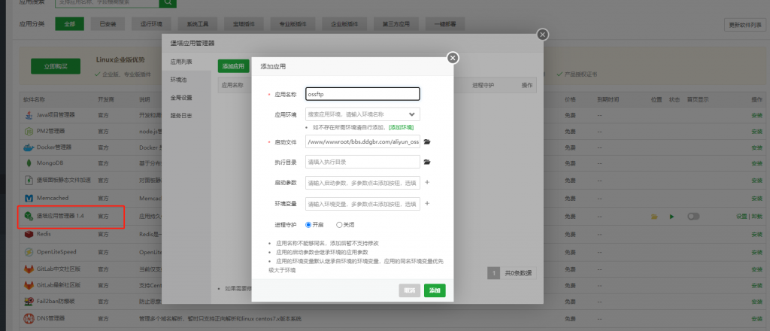Switch to 全局设置 tab
This screenshot has width=770, height=331.
181,98
